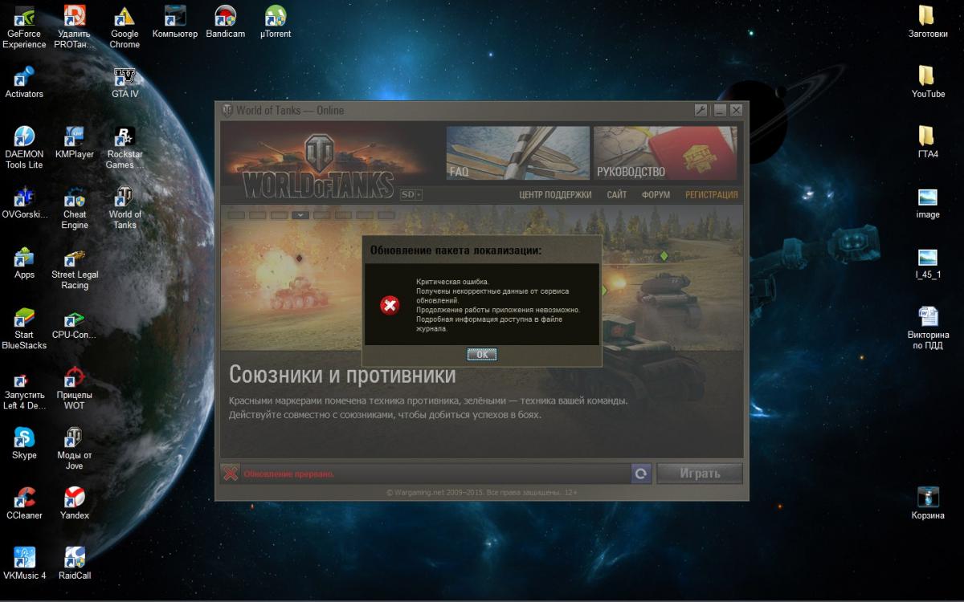
Task: Click the retry update refresh icon
Action: (640, 474)
